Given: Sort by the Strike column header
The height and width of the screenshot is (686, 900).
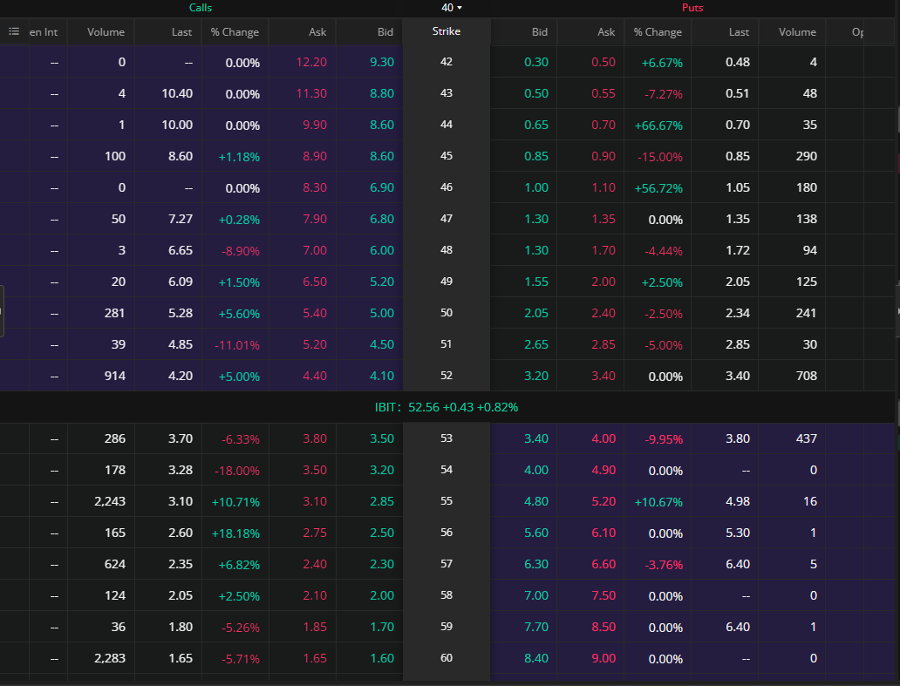Looking at the screenshot, I should [447, 31].
